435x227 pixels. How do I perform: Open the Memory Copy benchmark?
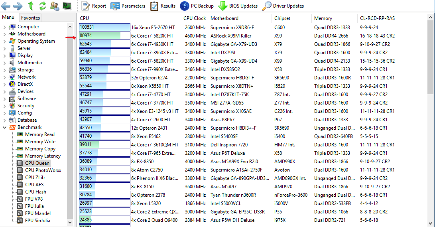(40, 149)
